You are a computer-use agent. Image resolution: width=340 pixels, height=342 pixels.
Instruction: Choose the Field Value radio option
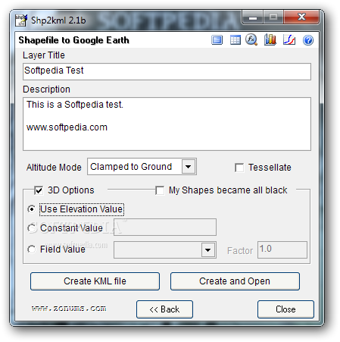coord(32,249)
